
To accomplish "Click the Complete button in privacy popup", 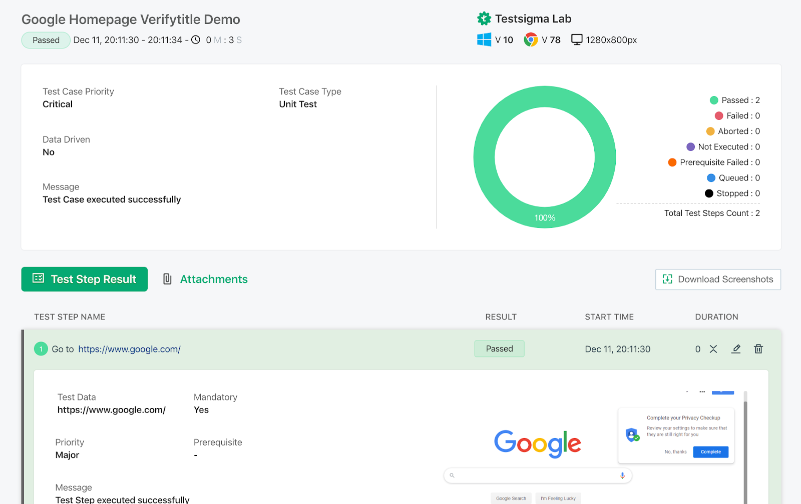I will 710,452.
